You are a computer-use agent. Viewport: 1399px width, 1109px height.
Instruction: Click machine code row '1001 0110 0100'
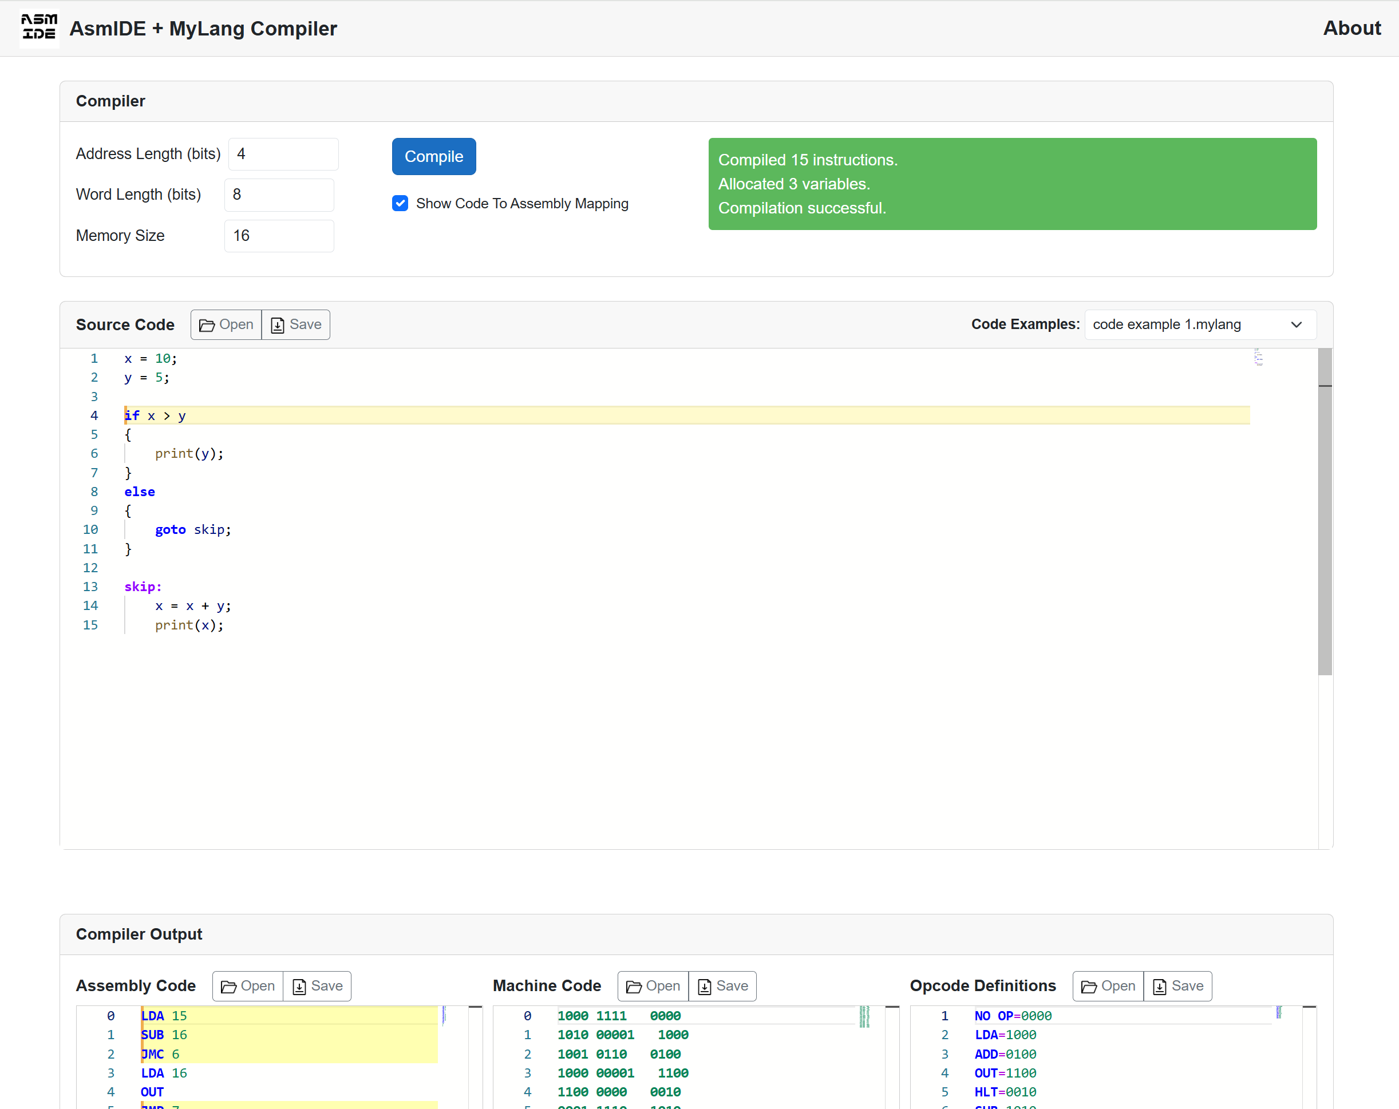[619, 1055]
